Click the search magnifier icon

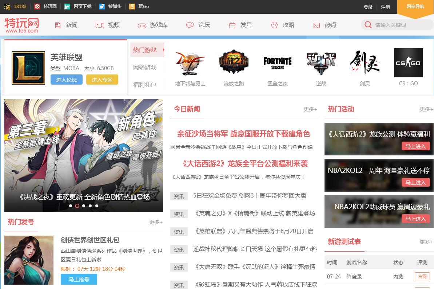pos(368,25)
